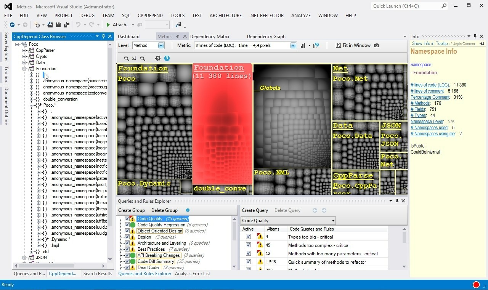This screenshot has width=488, height=290.
Task: Collapse the Foundation tree node
Action: tap(24, 69)
